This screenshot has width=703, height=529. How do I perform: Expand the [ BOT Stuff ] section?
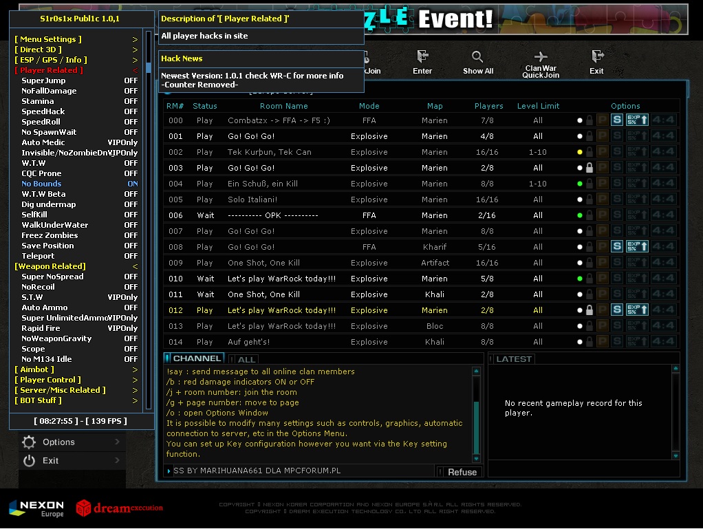tap(76, 400)
